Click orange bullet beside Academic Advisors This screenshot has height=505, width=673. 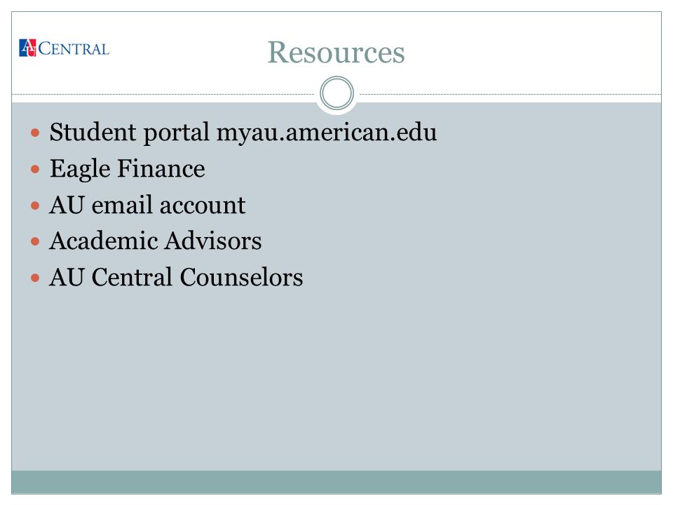point(35,242)
